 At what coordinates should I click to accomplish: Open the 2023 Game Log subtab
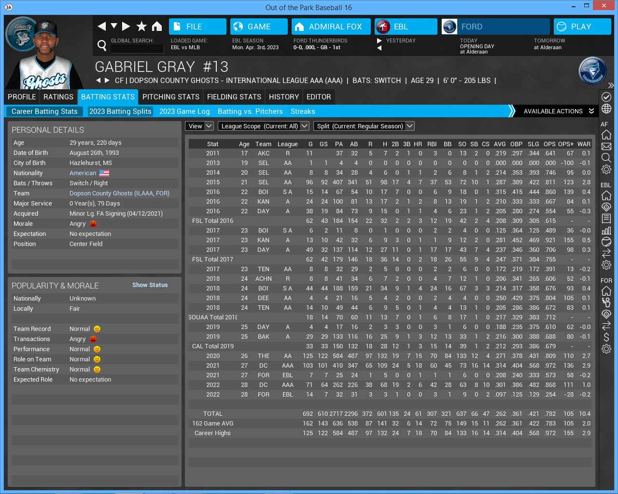click(x=184, y=111)
